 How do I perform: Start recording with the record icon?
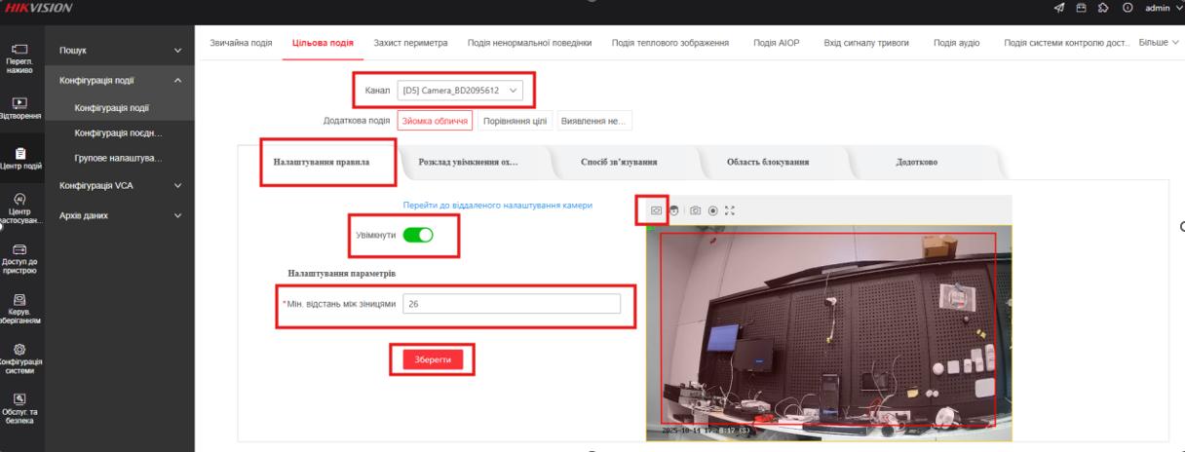pos(713,210)
